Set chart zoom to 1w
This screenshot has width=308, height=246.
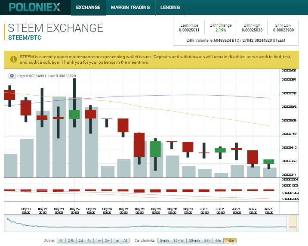pos(98,240)
